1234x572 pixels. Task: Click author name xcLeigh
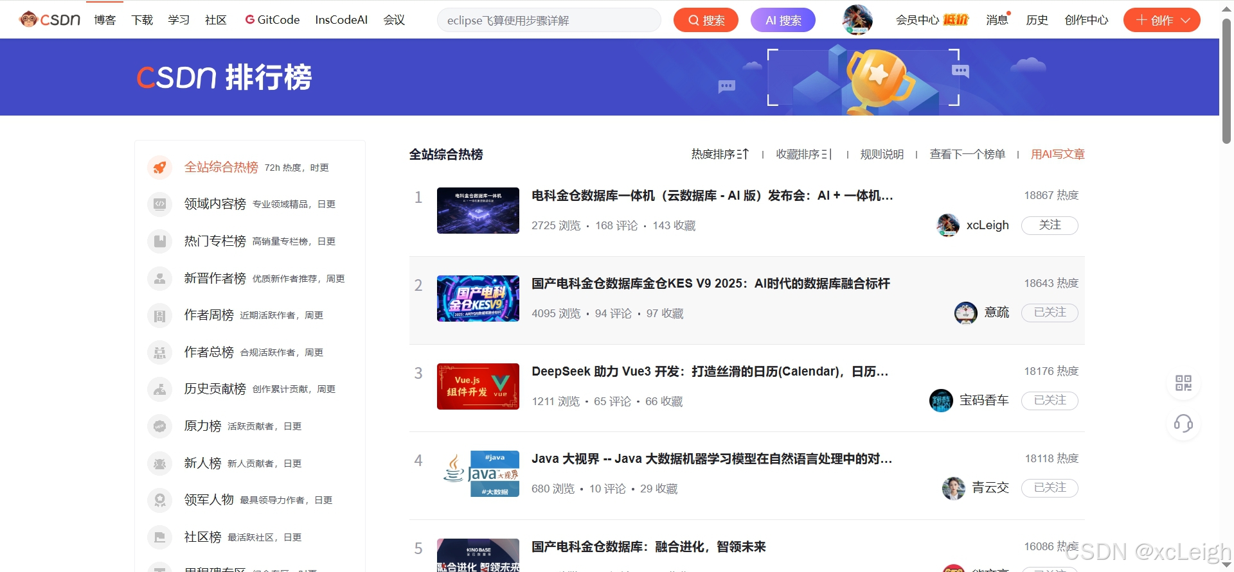click(x=988, y=225)
